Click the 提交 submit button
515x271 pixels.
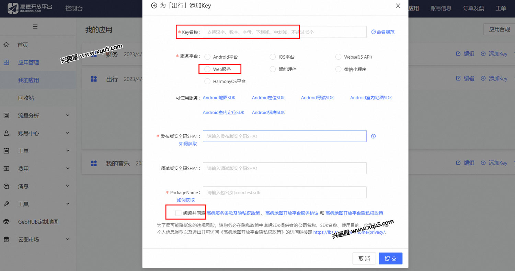(390, 259)
